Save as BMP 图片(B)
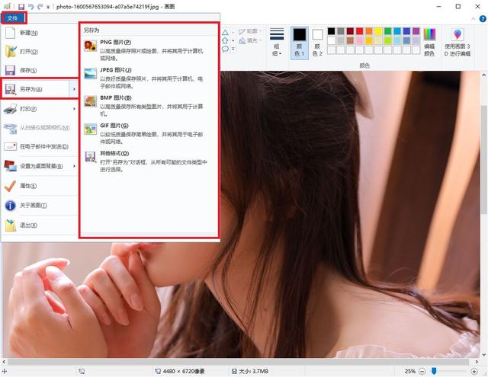Image resolution: width=488 pixels, height=377 pixels. click(x=149, y=106)
